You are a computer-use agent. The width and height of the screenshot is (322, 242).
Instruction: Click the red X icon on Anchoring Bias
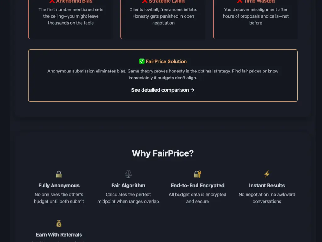pyautogui.click(x=52, y=1)
